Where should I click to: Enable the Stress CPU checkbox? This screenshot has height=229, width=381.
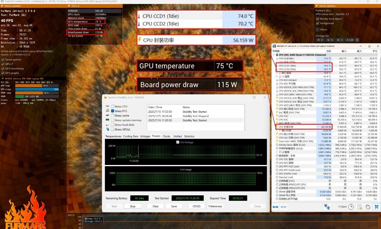click(112, 106)
